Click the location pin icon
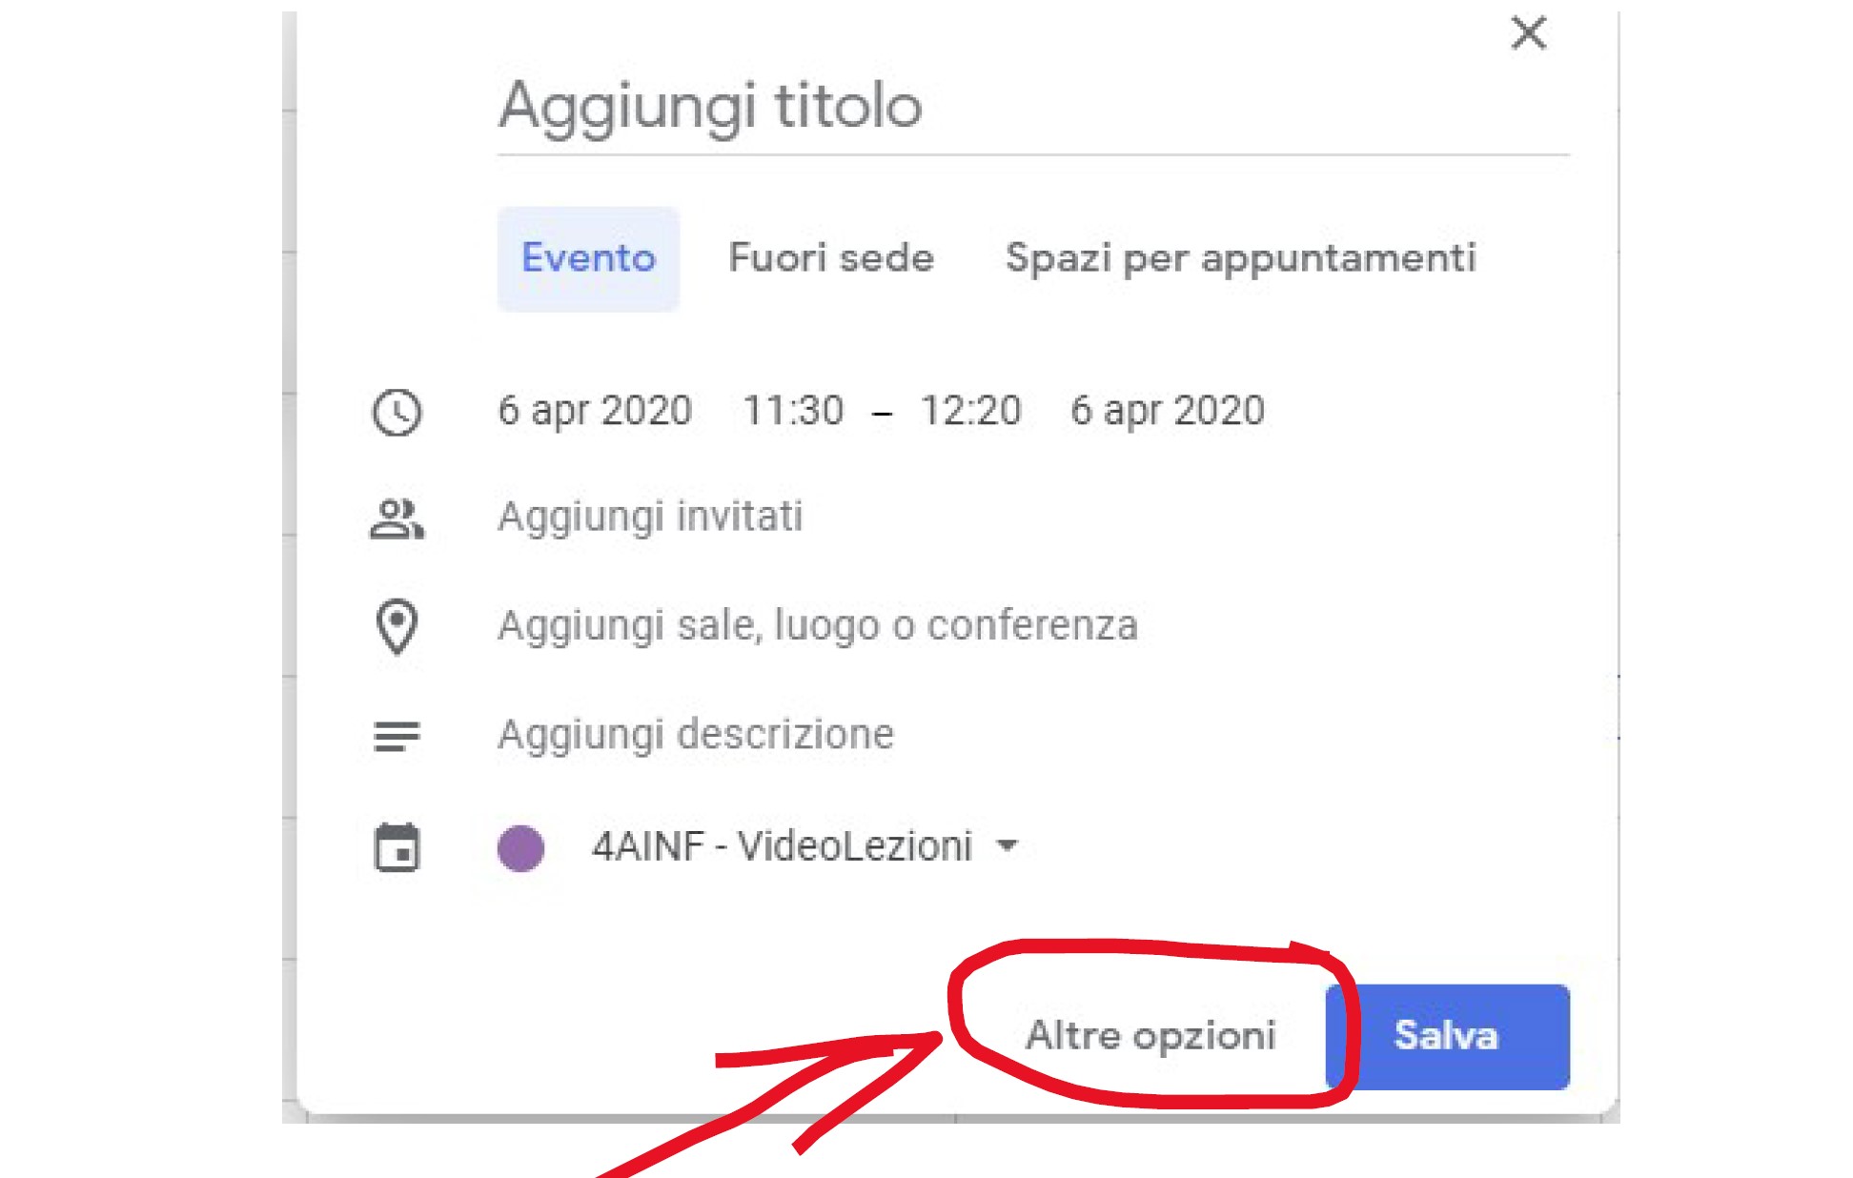Screen dimensions: 1853x1178 [x=397, y=627]
